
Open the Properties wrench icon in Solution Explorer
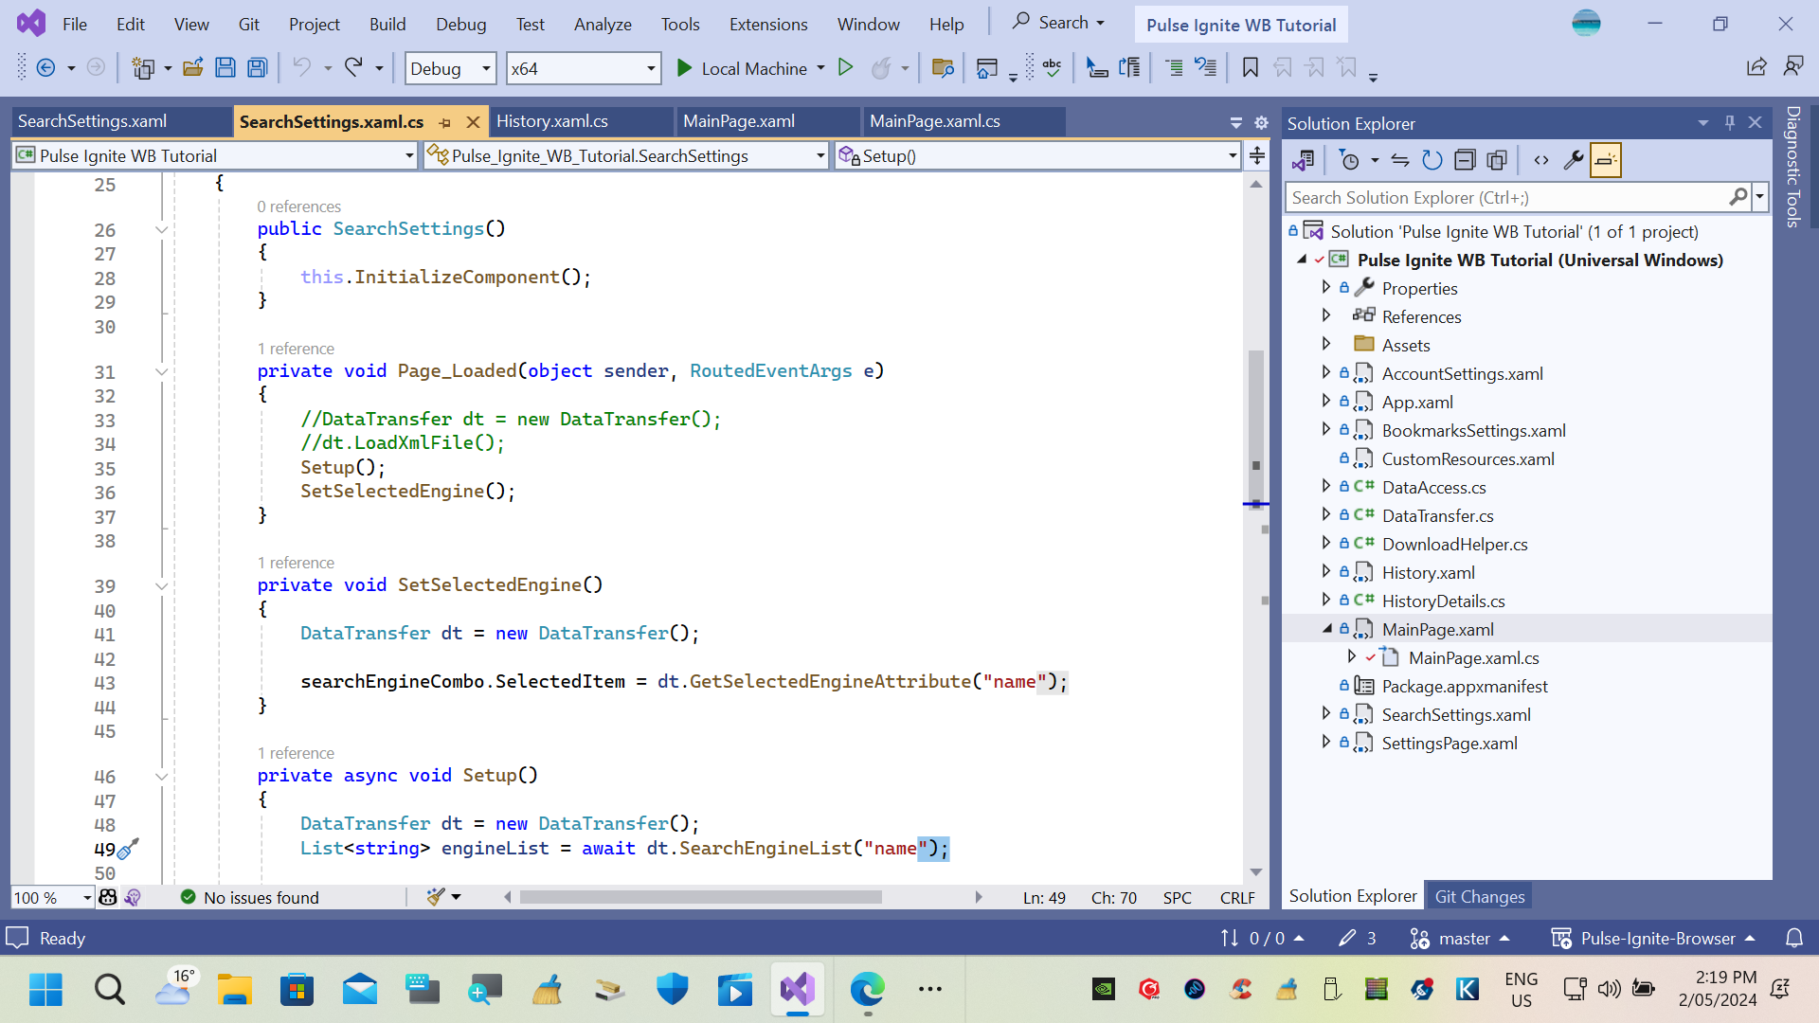tap(1573, 159)
